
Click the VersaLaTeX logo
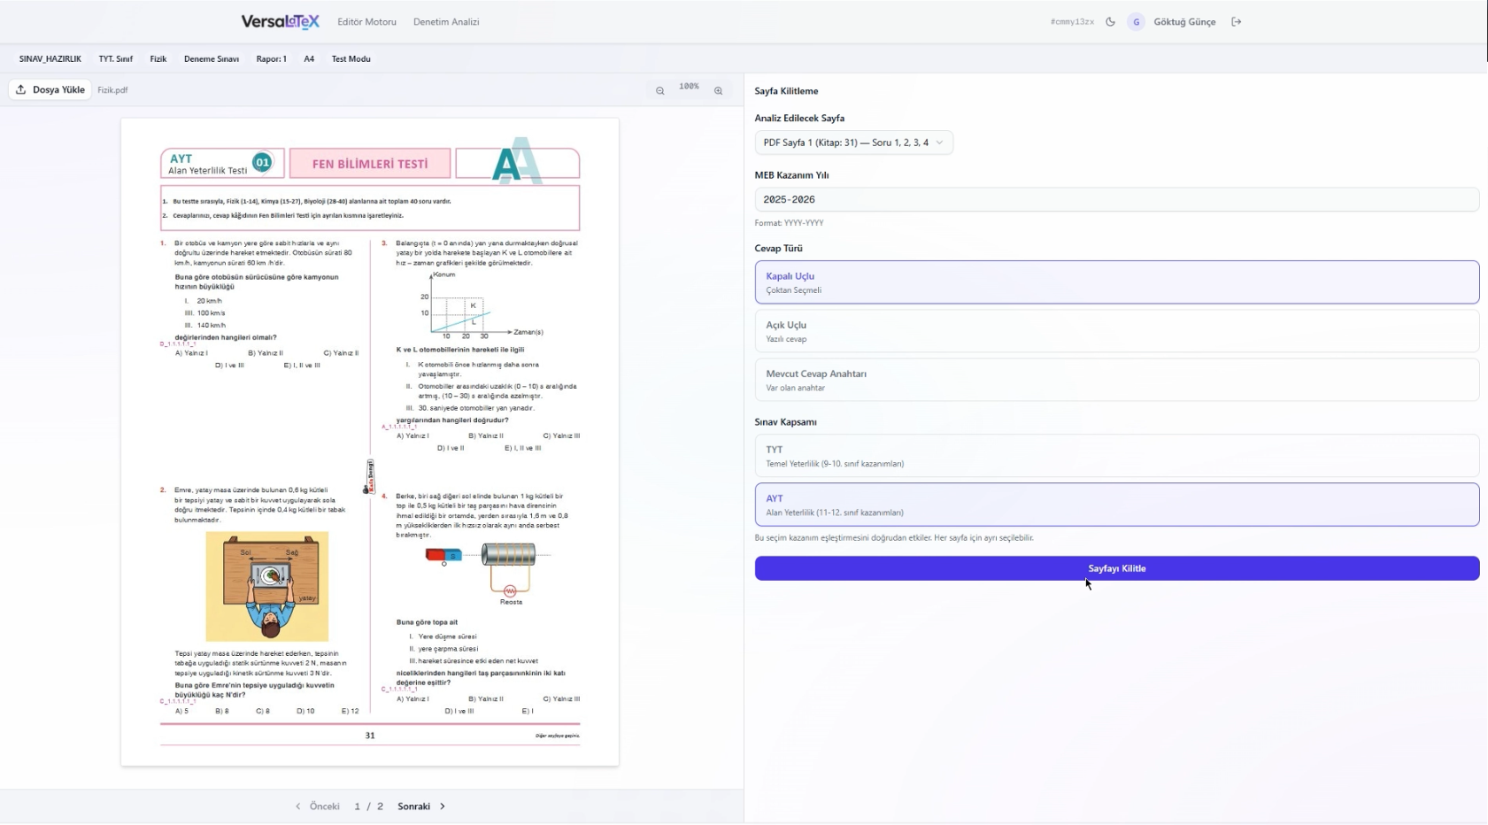[280, 22]
